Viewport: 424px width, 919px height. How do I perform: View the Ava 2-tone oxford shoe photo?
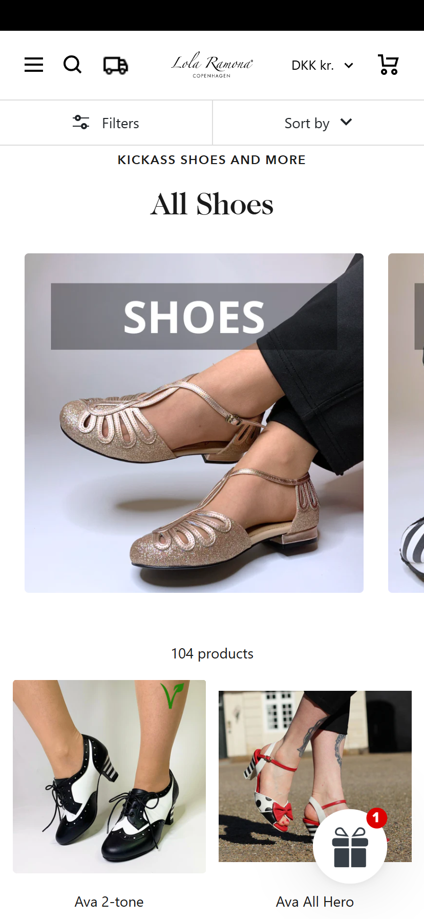point(109,776)
